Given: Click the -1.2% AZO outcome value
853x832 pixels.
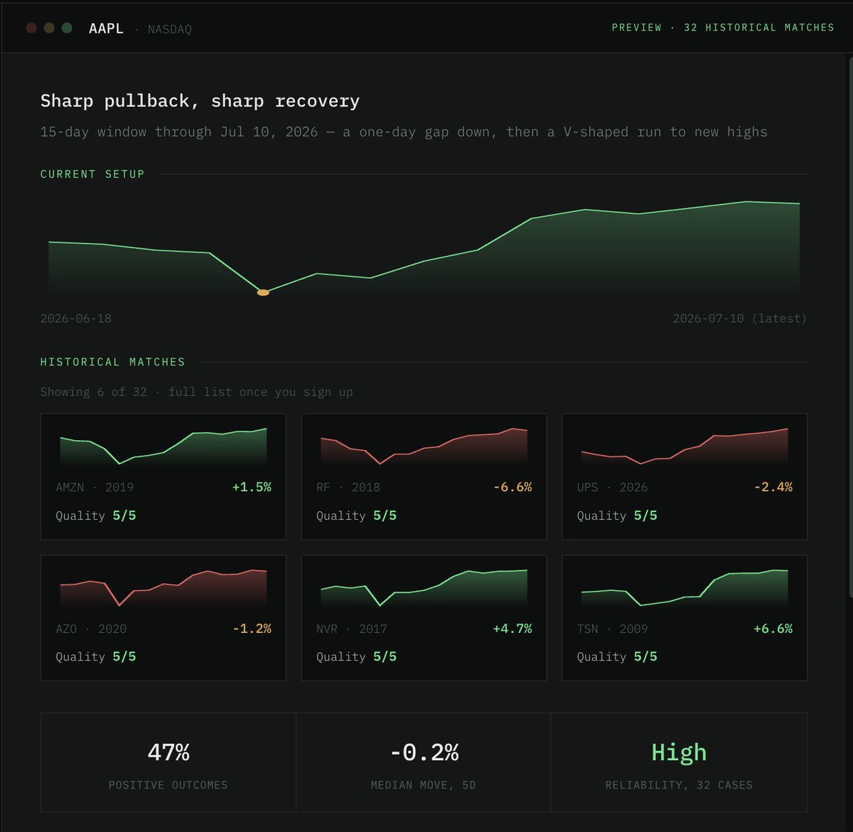Looking at the screenshot, I should pos(252,629).
